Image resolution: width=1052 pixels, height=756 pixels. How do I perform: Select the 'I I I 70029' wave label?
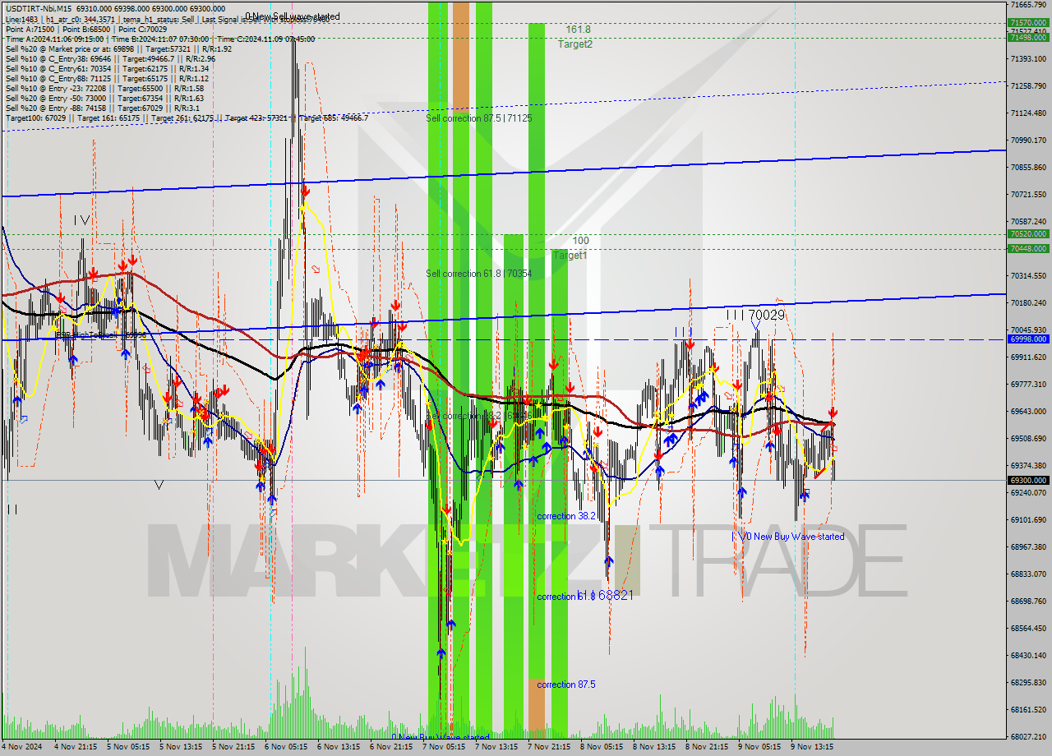(755, 315)
